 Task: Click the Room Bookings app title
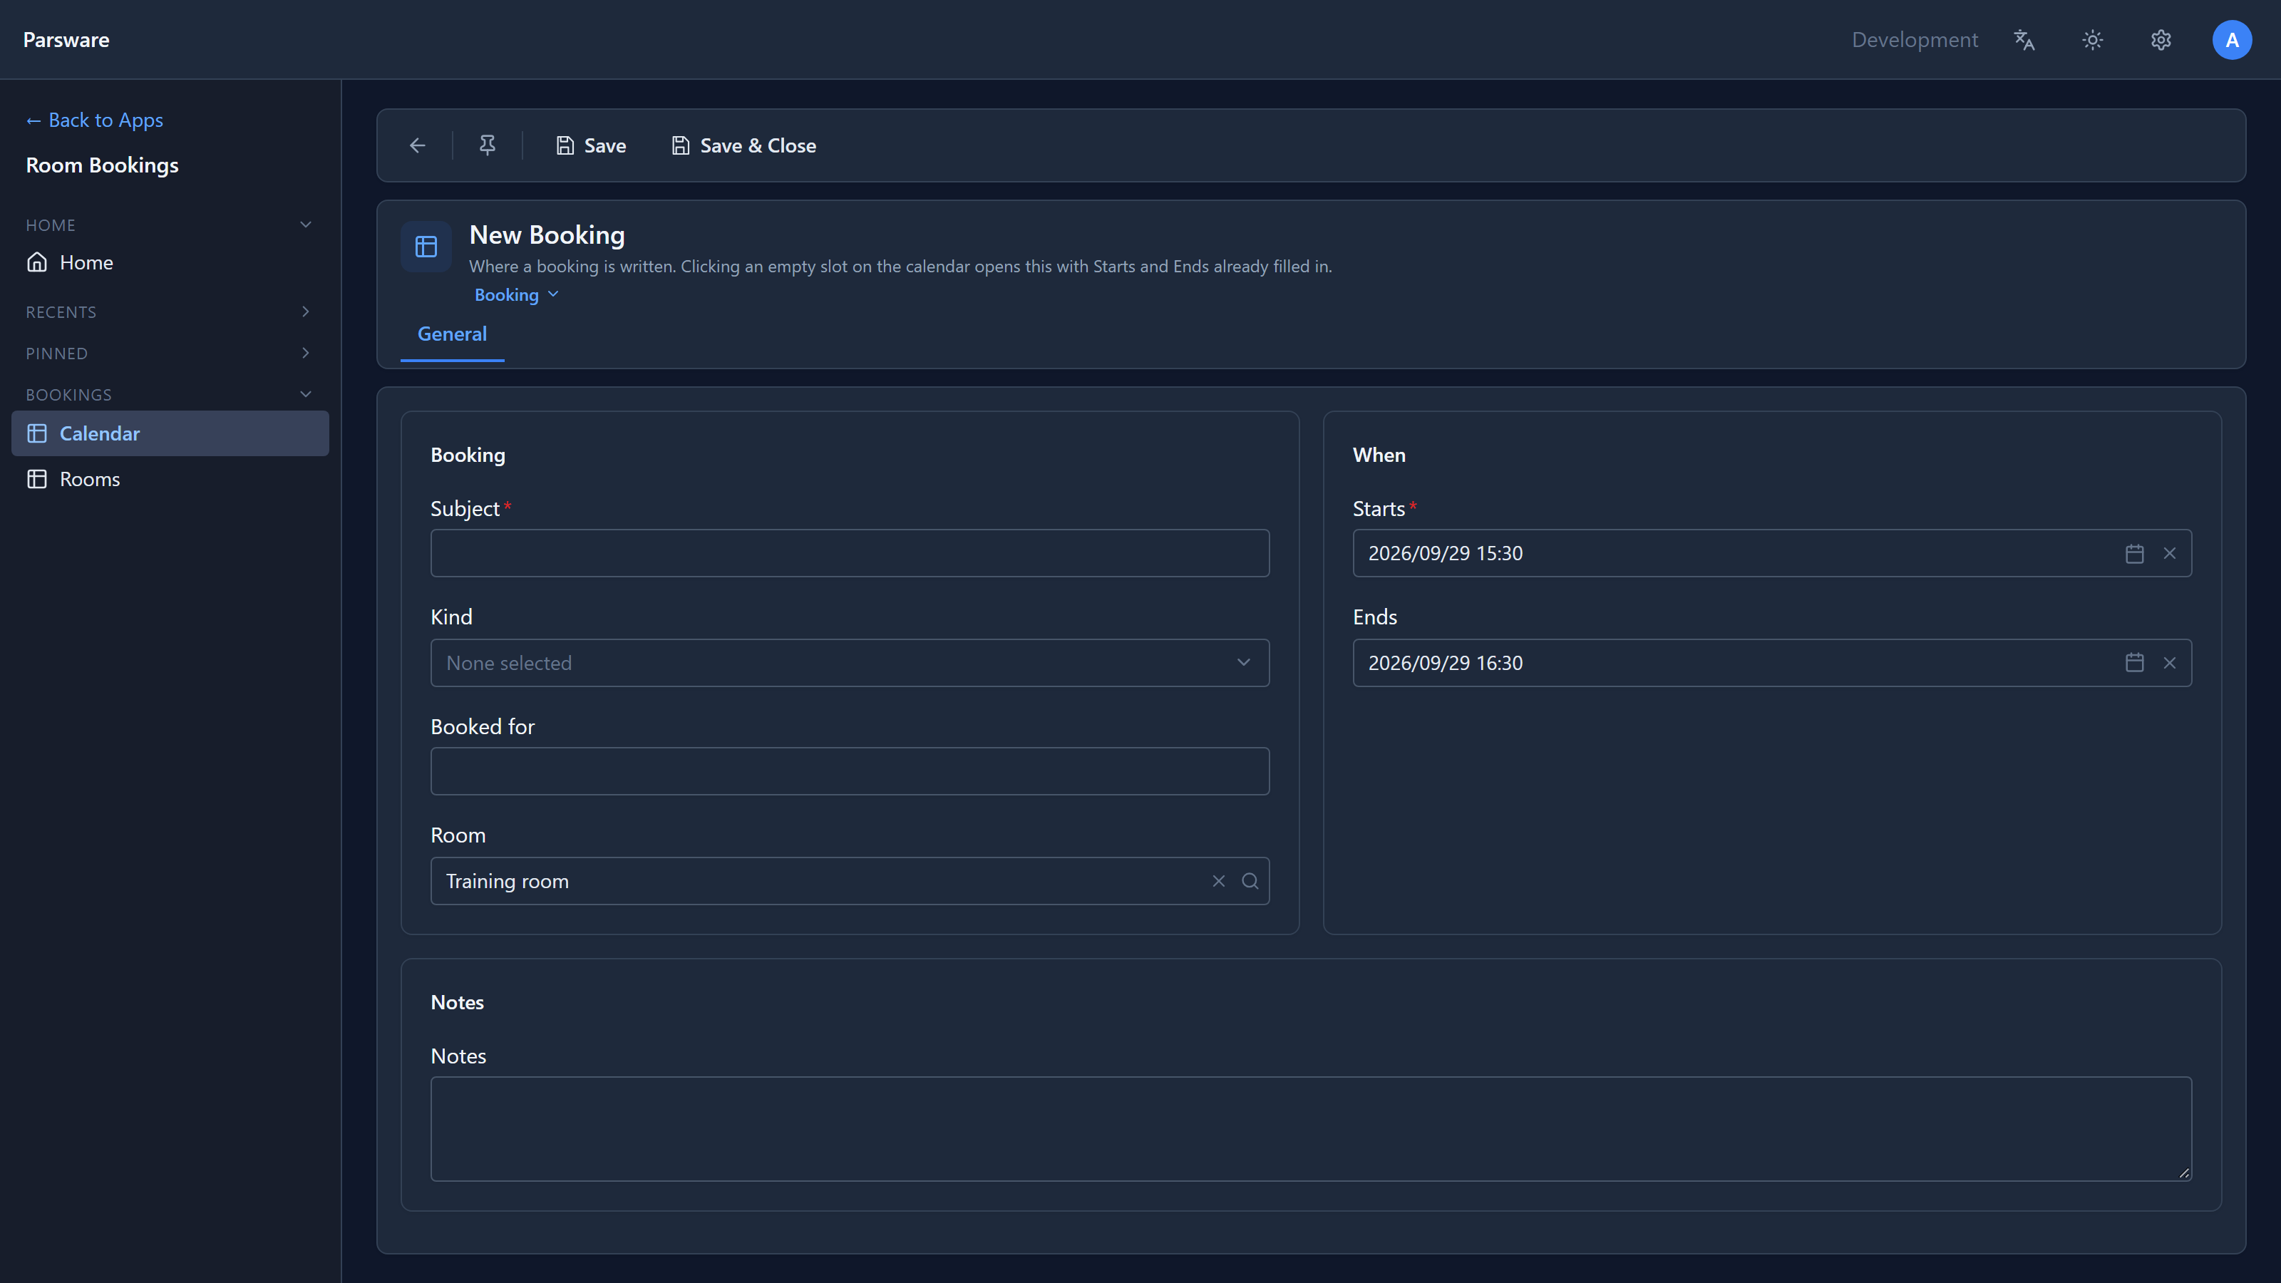(102, 165)
